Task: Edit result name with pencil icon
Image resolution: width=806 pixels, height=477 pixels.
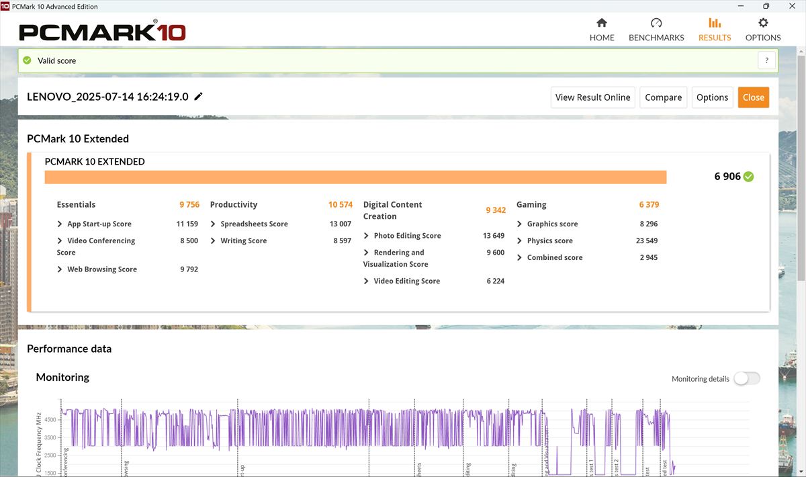Action: (x=198, y=97)
